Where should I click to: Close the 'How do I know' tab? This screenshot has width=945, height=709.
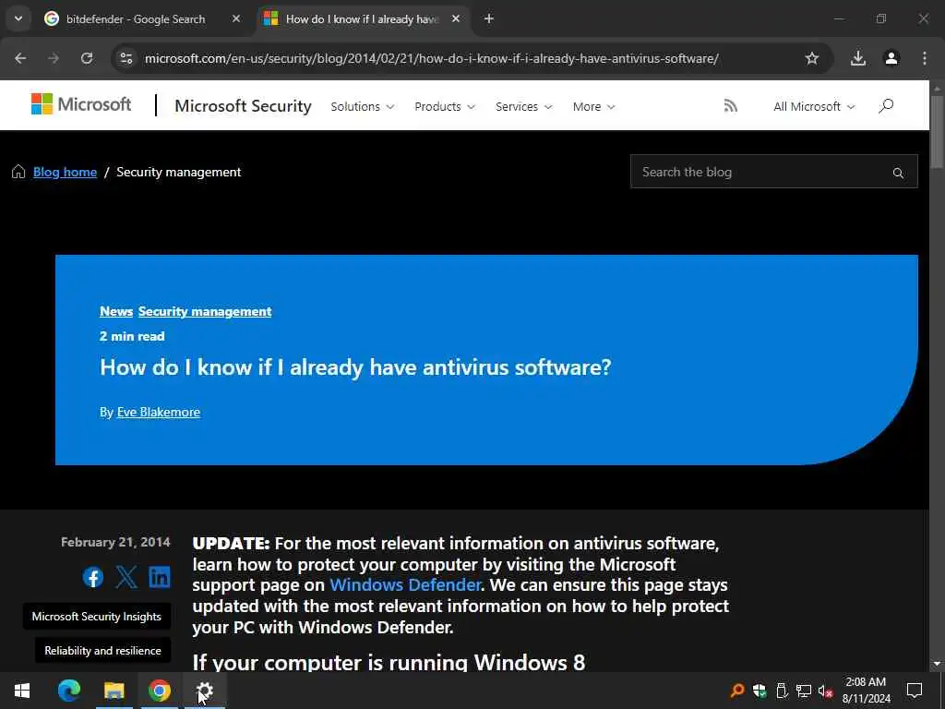point(456,18)
